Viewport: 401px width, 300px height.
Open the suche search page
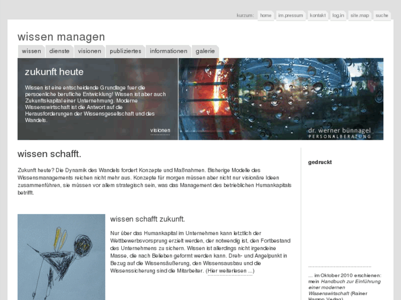382,15
